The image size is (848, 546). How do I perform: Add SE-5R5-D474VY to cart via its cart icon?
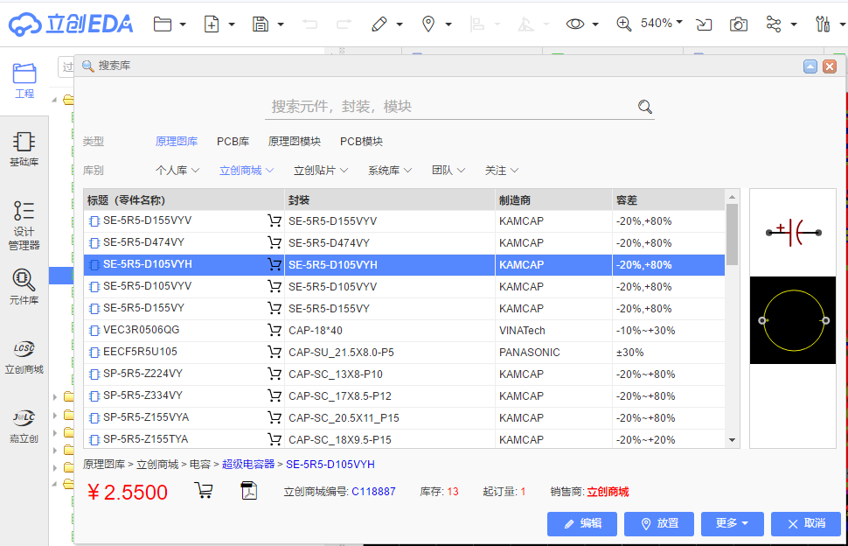tap(275, 242)
